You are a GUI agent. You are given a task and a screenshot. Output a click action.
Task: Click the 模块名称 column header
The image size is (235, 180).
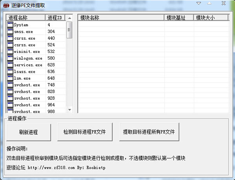pos(121,18)
